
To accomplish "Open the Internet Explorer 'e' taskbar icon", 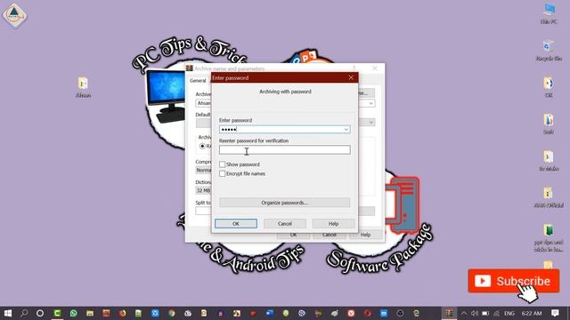I will (416, 313).
